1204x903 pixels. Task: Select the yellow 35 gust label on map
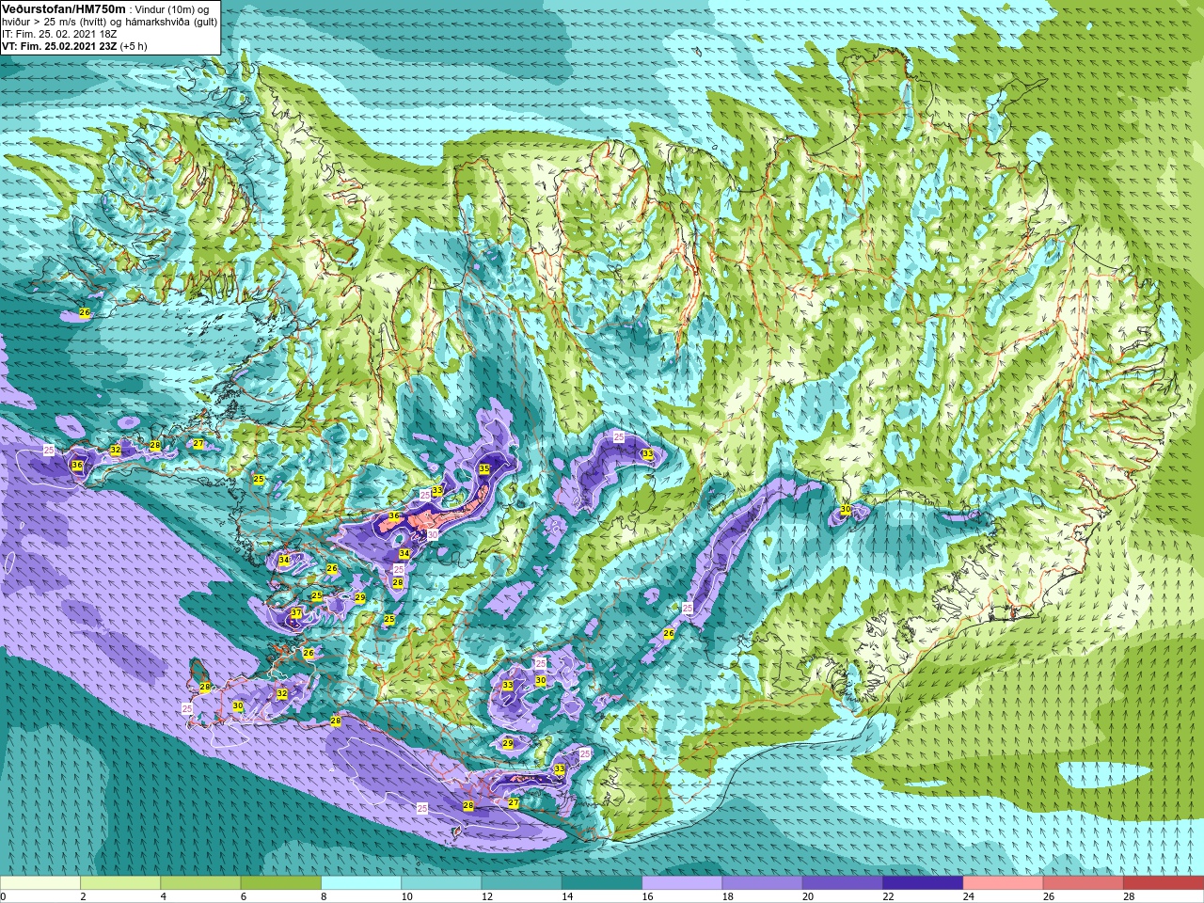click(484, 468)
